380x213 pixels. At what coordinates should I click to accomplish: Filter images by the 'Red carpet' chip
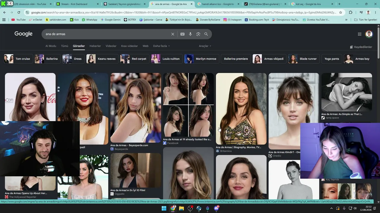pos(134,59)
